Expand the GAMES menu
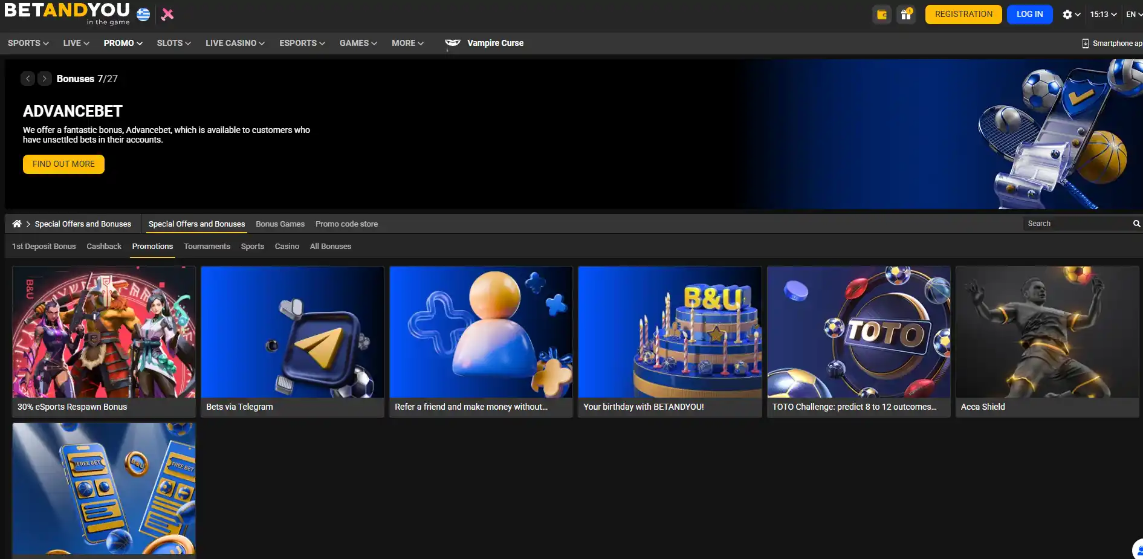The image size is (1143, 559). coord(358,43)
